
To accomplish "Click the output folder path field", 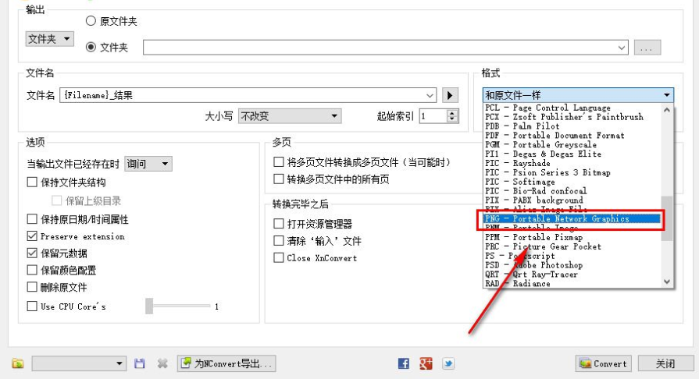I will [386, 48].
